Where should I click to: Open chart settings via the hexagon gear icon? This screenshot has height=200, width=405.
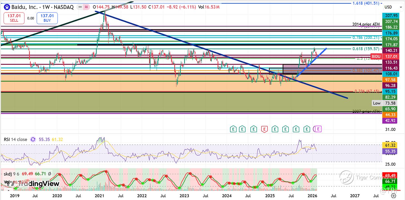pyautogui.click(x=393, y=196)
